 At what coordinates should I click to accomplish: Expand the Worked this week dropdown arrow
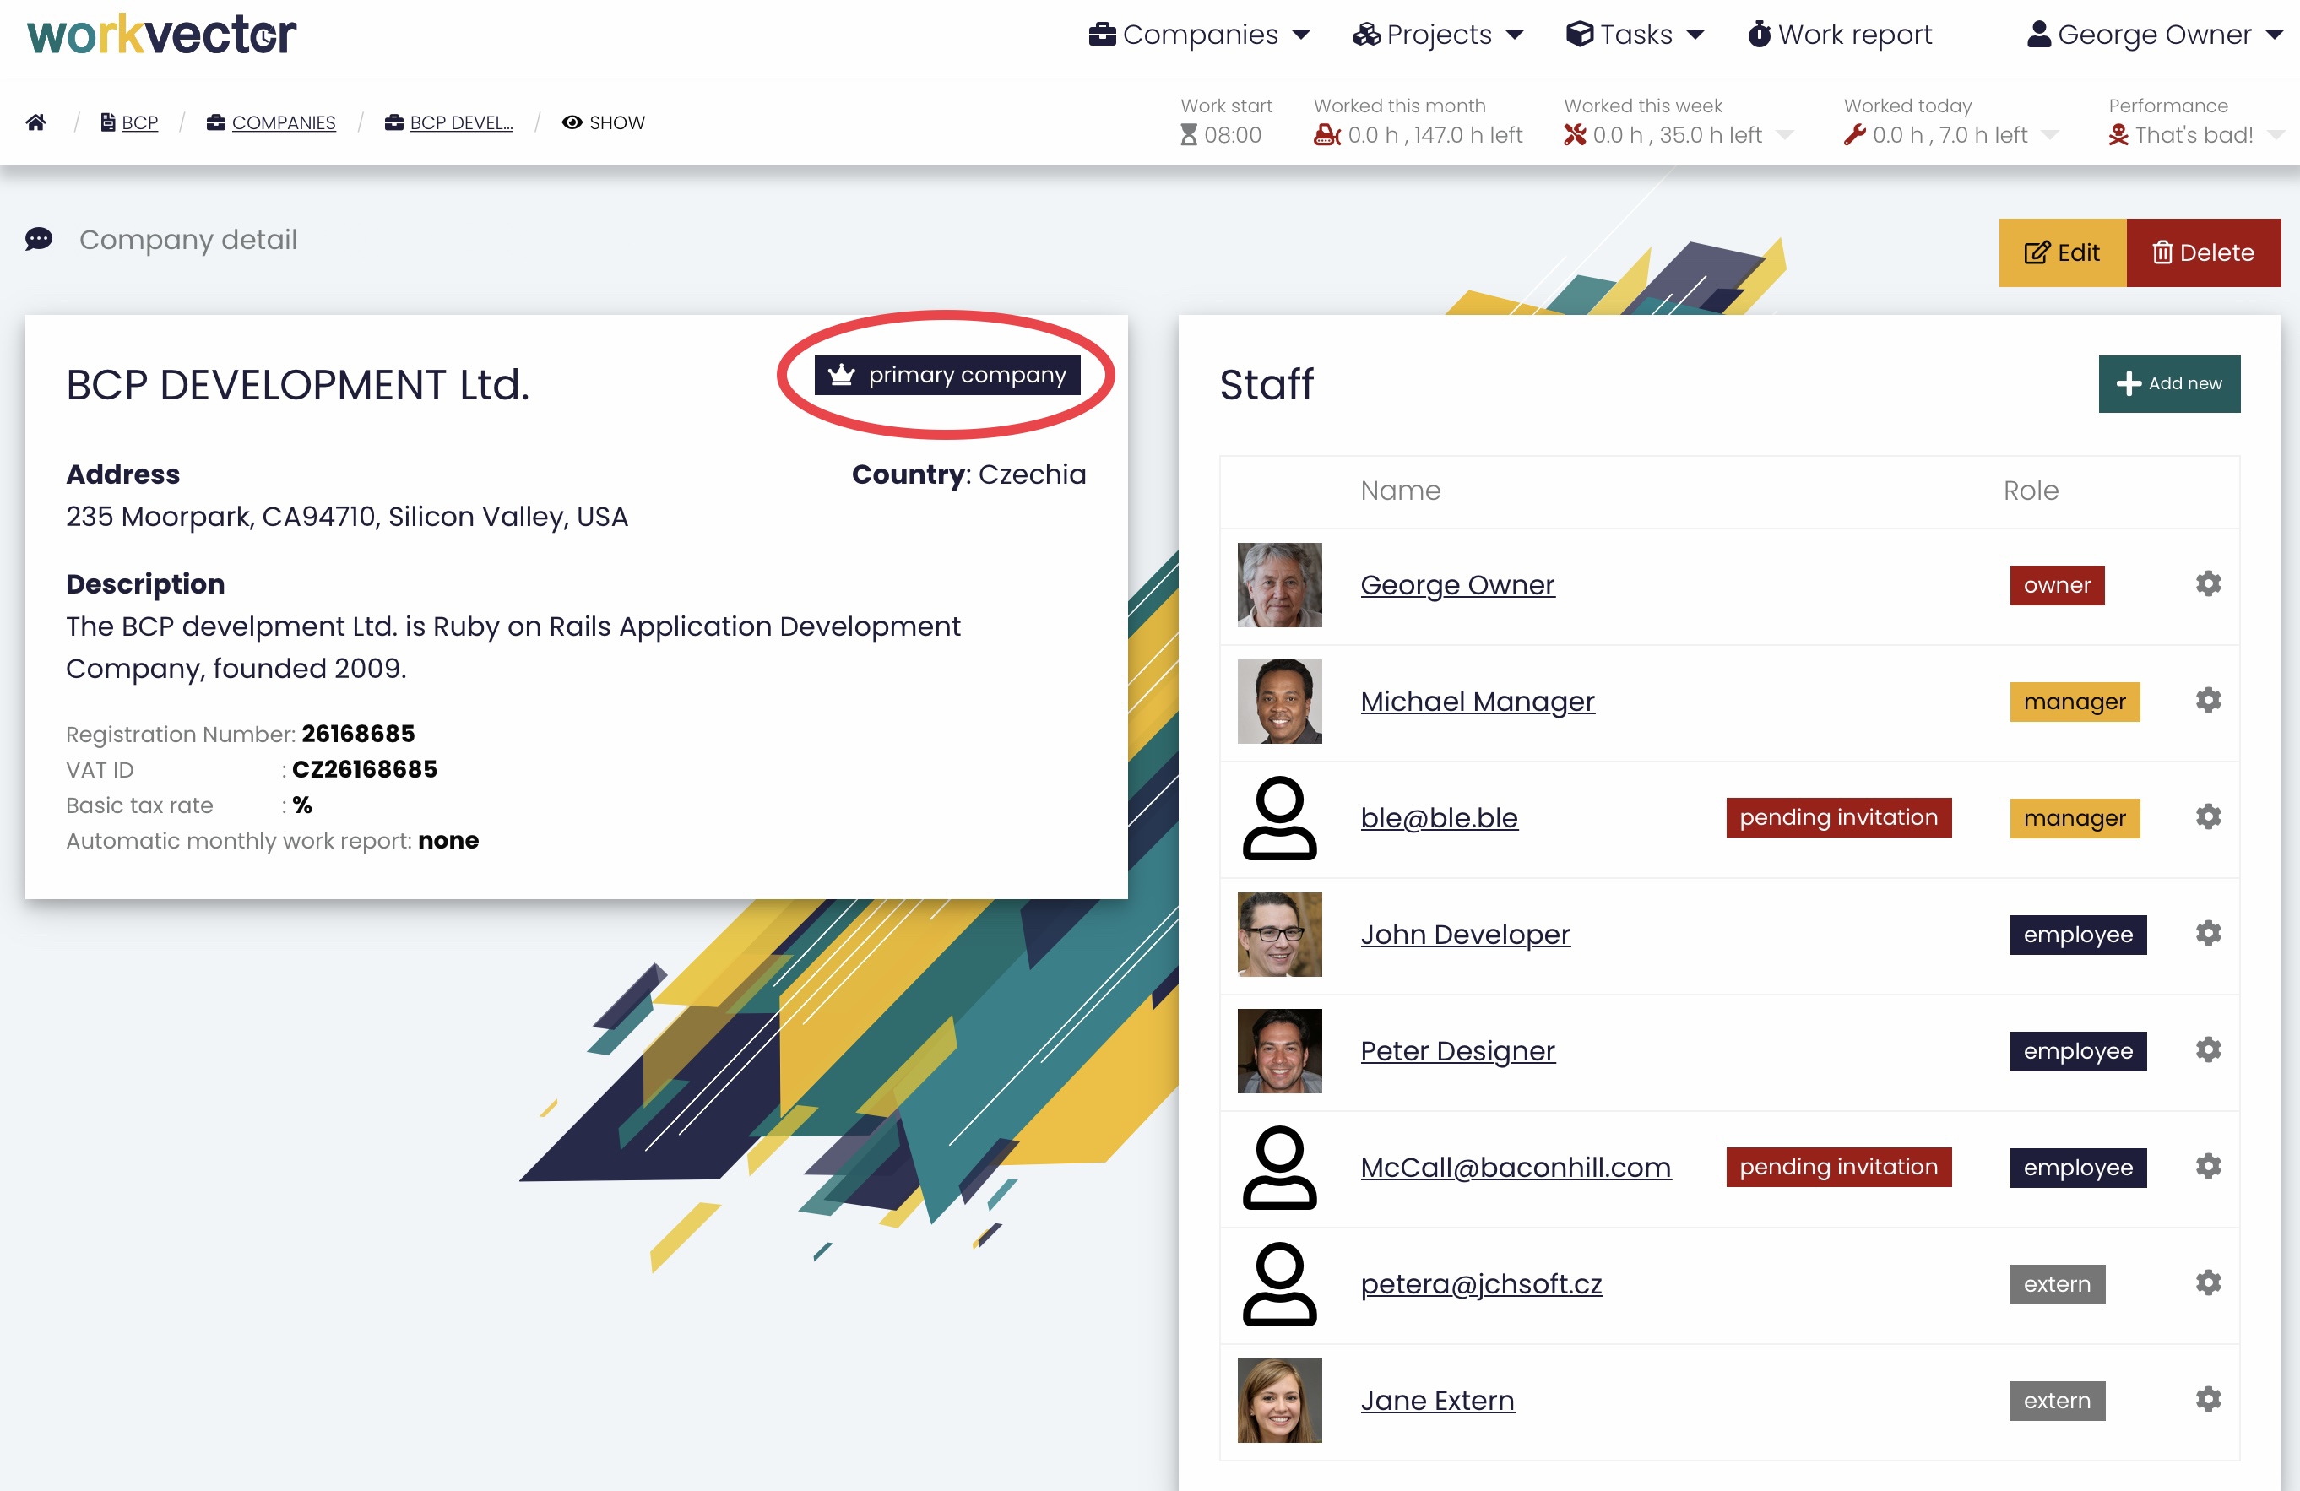coord(1785,135)
